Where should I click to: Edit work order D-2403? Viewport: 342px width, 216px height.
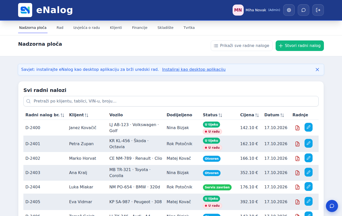pos(309,172)
